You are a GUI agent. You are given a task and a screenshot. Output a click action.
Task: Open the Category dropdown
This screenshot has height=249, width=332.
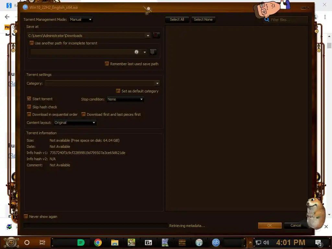[x=102, y=83]
